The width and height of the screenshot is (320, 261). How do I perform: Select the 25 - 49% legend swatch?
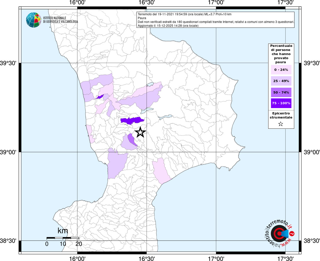coord(281,81)
